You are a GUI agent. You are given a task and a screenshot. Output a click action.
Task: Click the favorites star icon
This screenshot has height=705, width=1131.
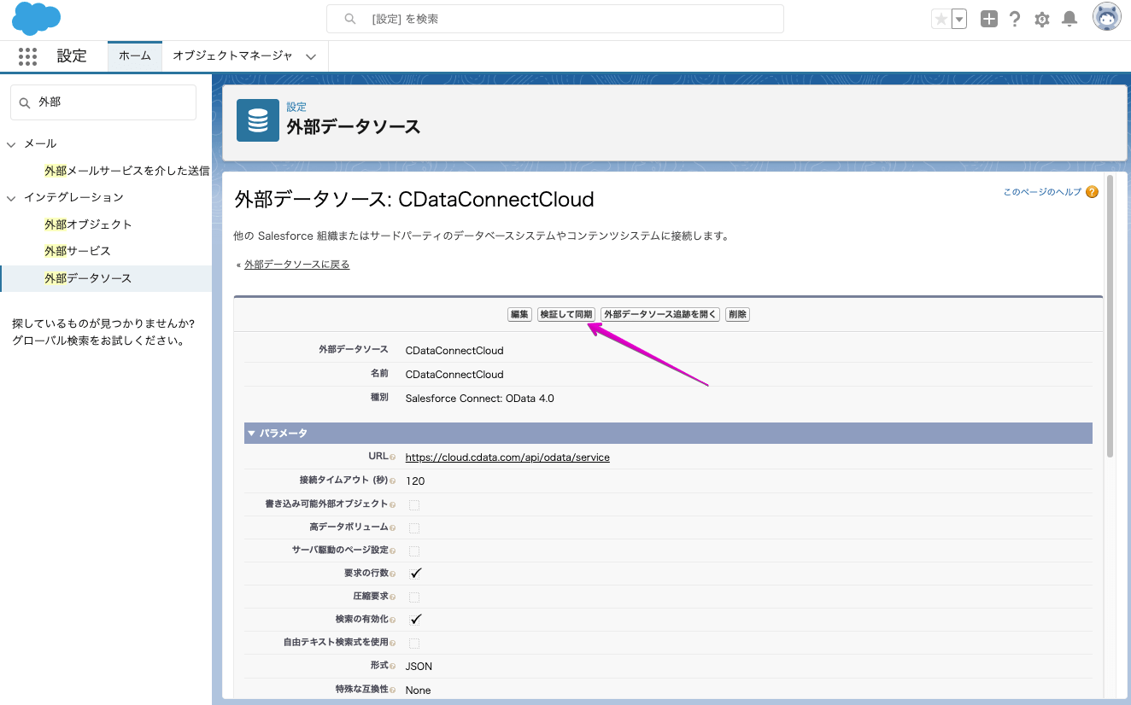(941, 19)
